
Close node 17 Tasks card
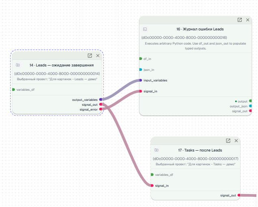tap(236, 141)
